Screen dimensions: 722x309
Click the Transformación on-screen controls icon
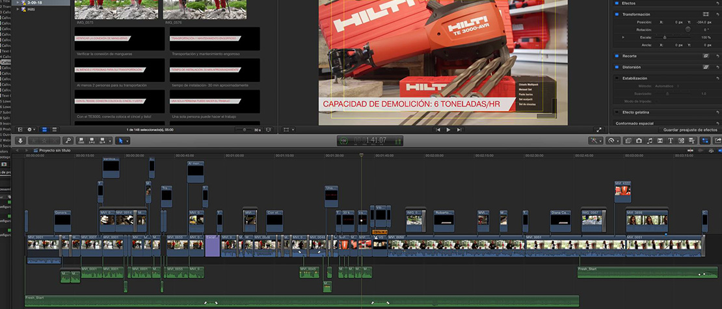click(x=706, y=14)
